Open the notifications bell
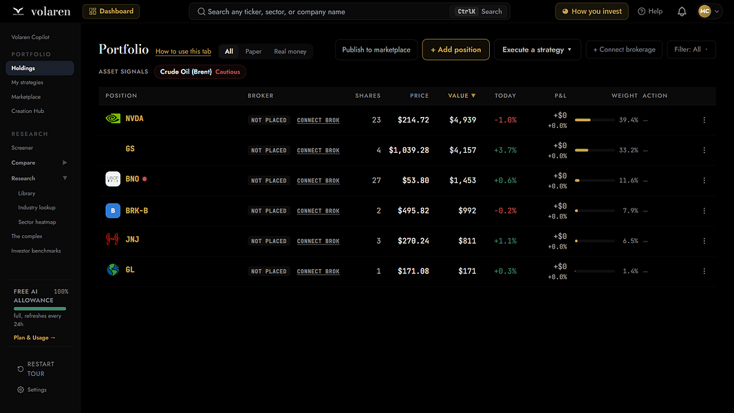Screen dimensions: 734x413 tap(682, 11)
